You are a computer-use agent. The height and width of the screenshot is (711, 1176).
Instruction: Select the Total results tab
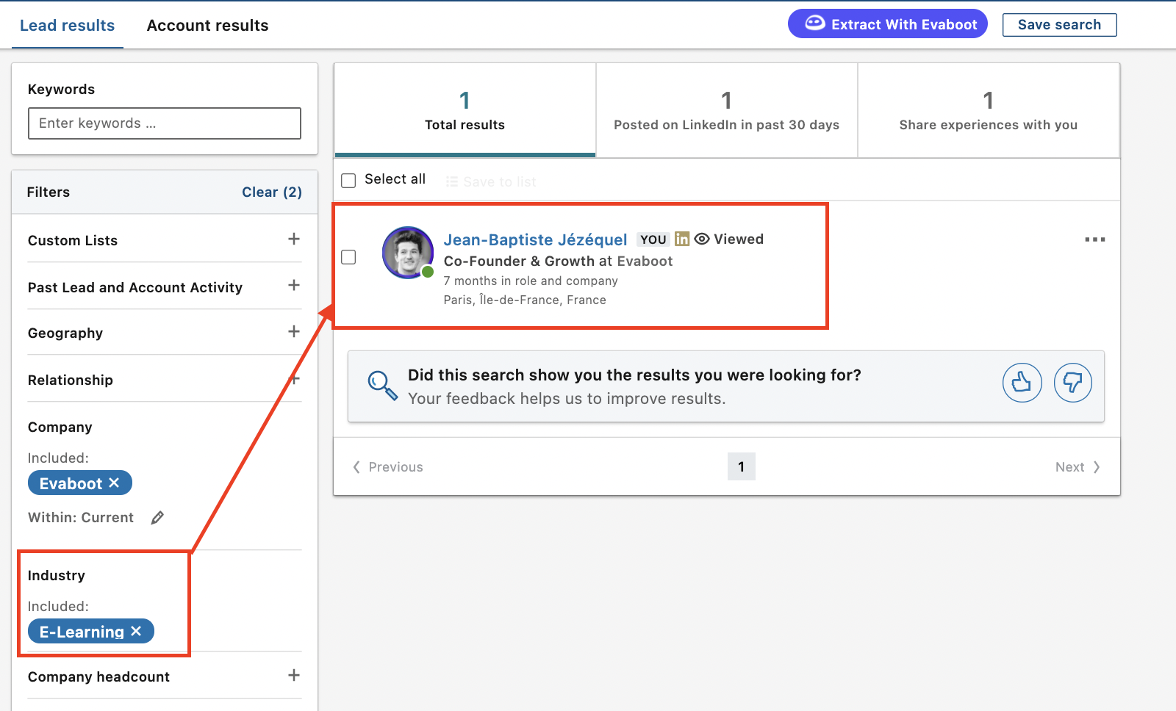(x=465, y=110)
